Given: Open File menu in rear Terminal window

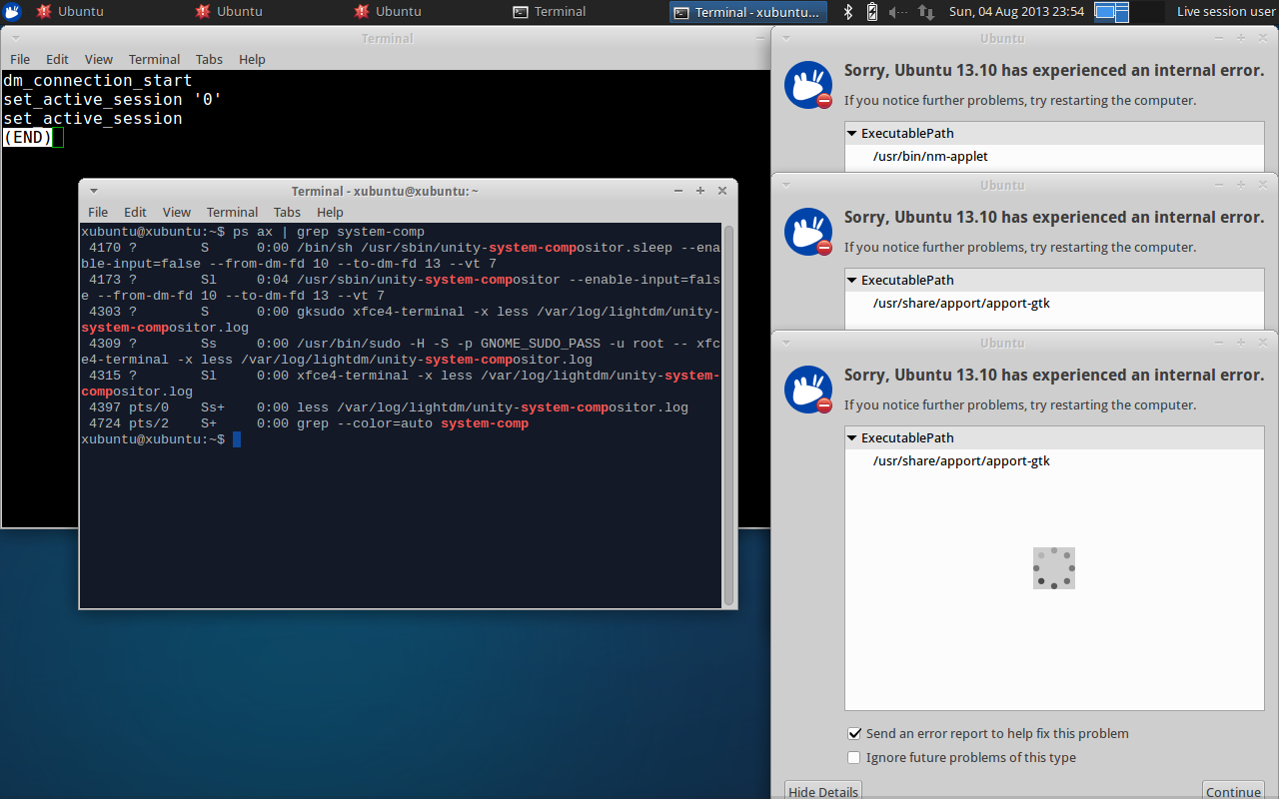Looking at the screenshot, I should point(20,59).
